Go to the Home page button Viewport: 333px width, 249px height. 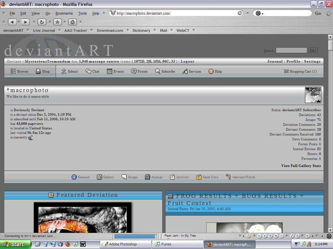click(73, 22)
